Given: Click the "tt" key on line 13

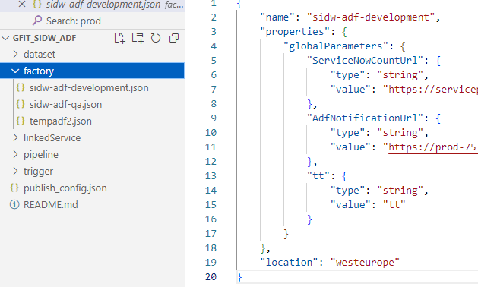Looking at the screenshot, I should (x=318, y=176).
